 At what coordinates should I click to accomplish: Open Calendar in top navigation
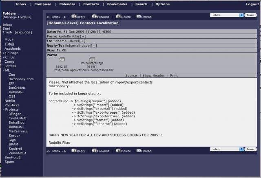67,4
